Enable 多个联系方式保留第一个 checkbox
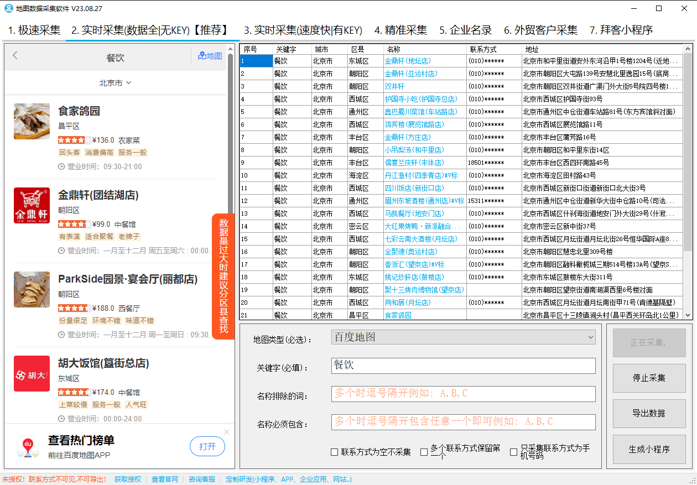 424,452
